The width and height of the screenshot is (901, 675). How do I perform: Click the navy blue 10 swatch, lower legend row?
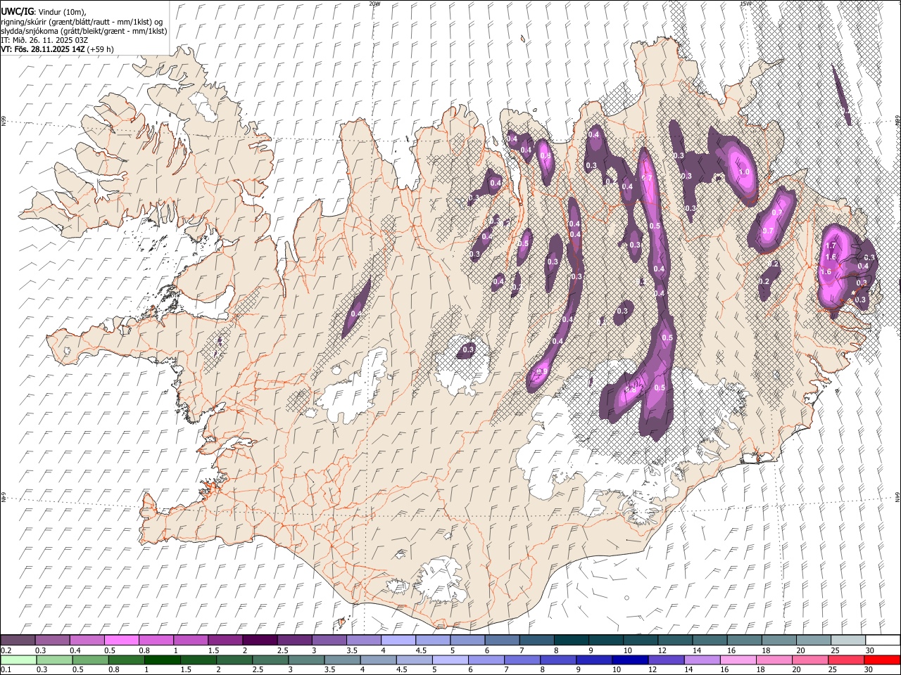point(630,660)
